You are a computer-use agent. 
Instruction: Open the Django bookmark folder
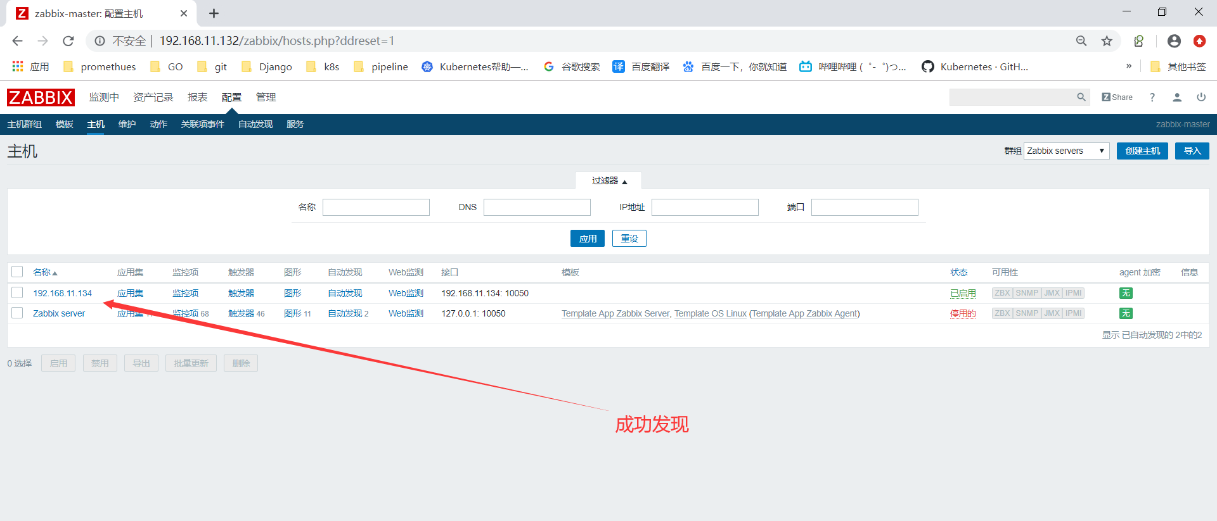pyautogui.click(x=267, y=66)
